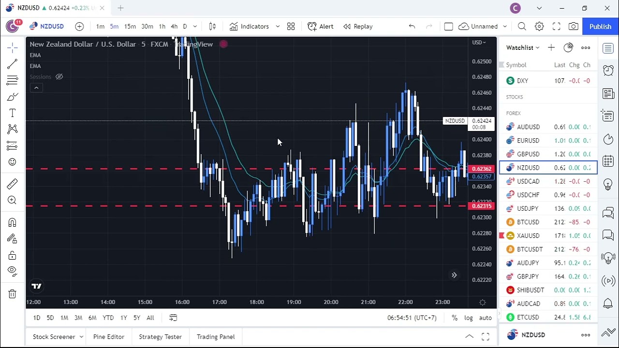Screen dimensions: 619x348
Task: Start bar Replay mode
Action: pyautogui.click(x=358, y=27)
